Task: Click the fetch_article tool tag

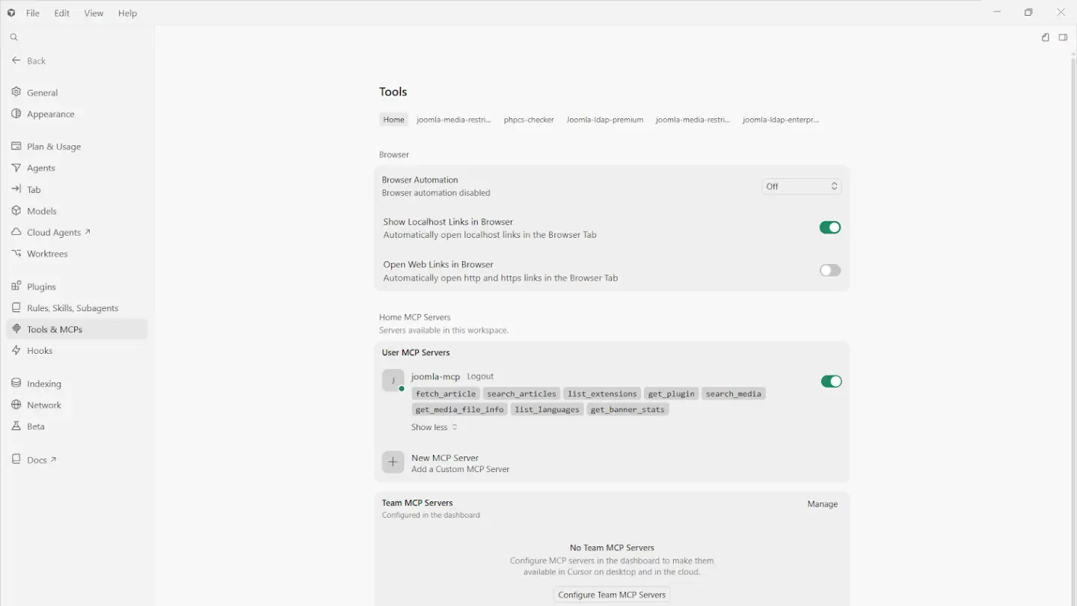Action: click(x=446, y=394)
